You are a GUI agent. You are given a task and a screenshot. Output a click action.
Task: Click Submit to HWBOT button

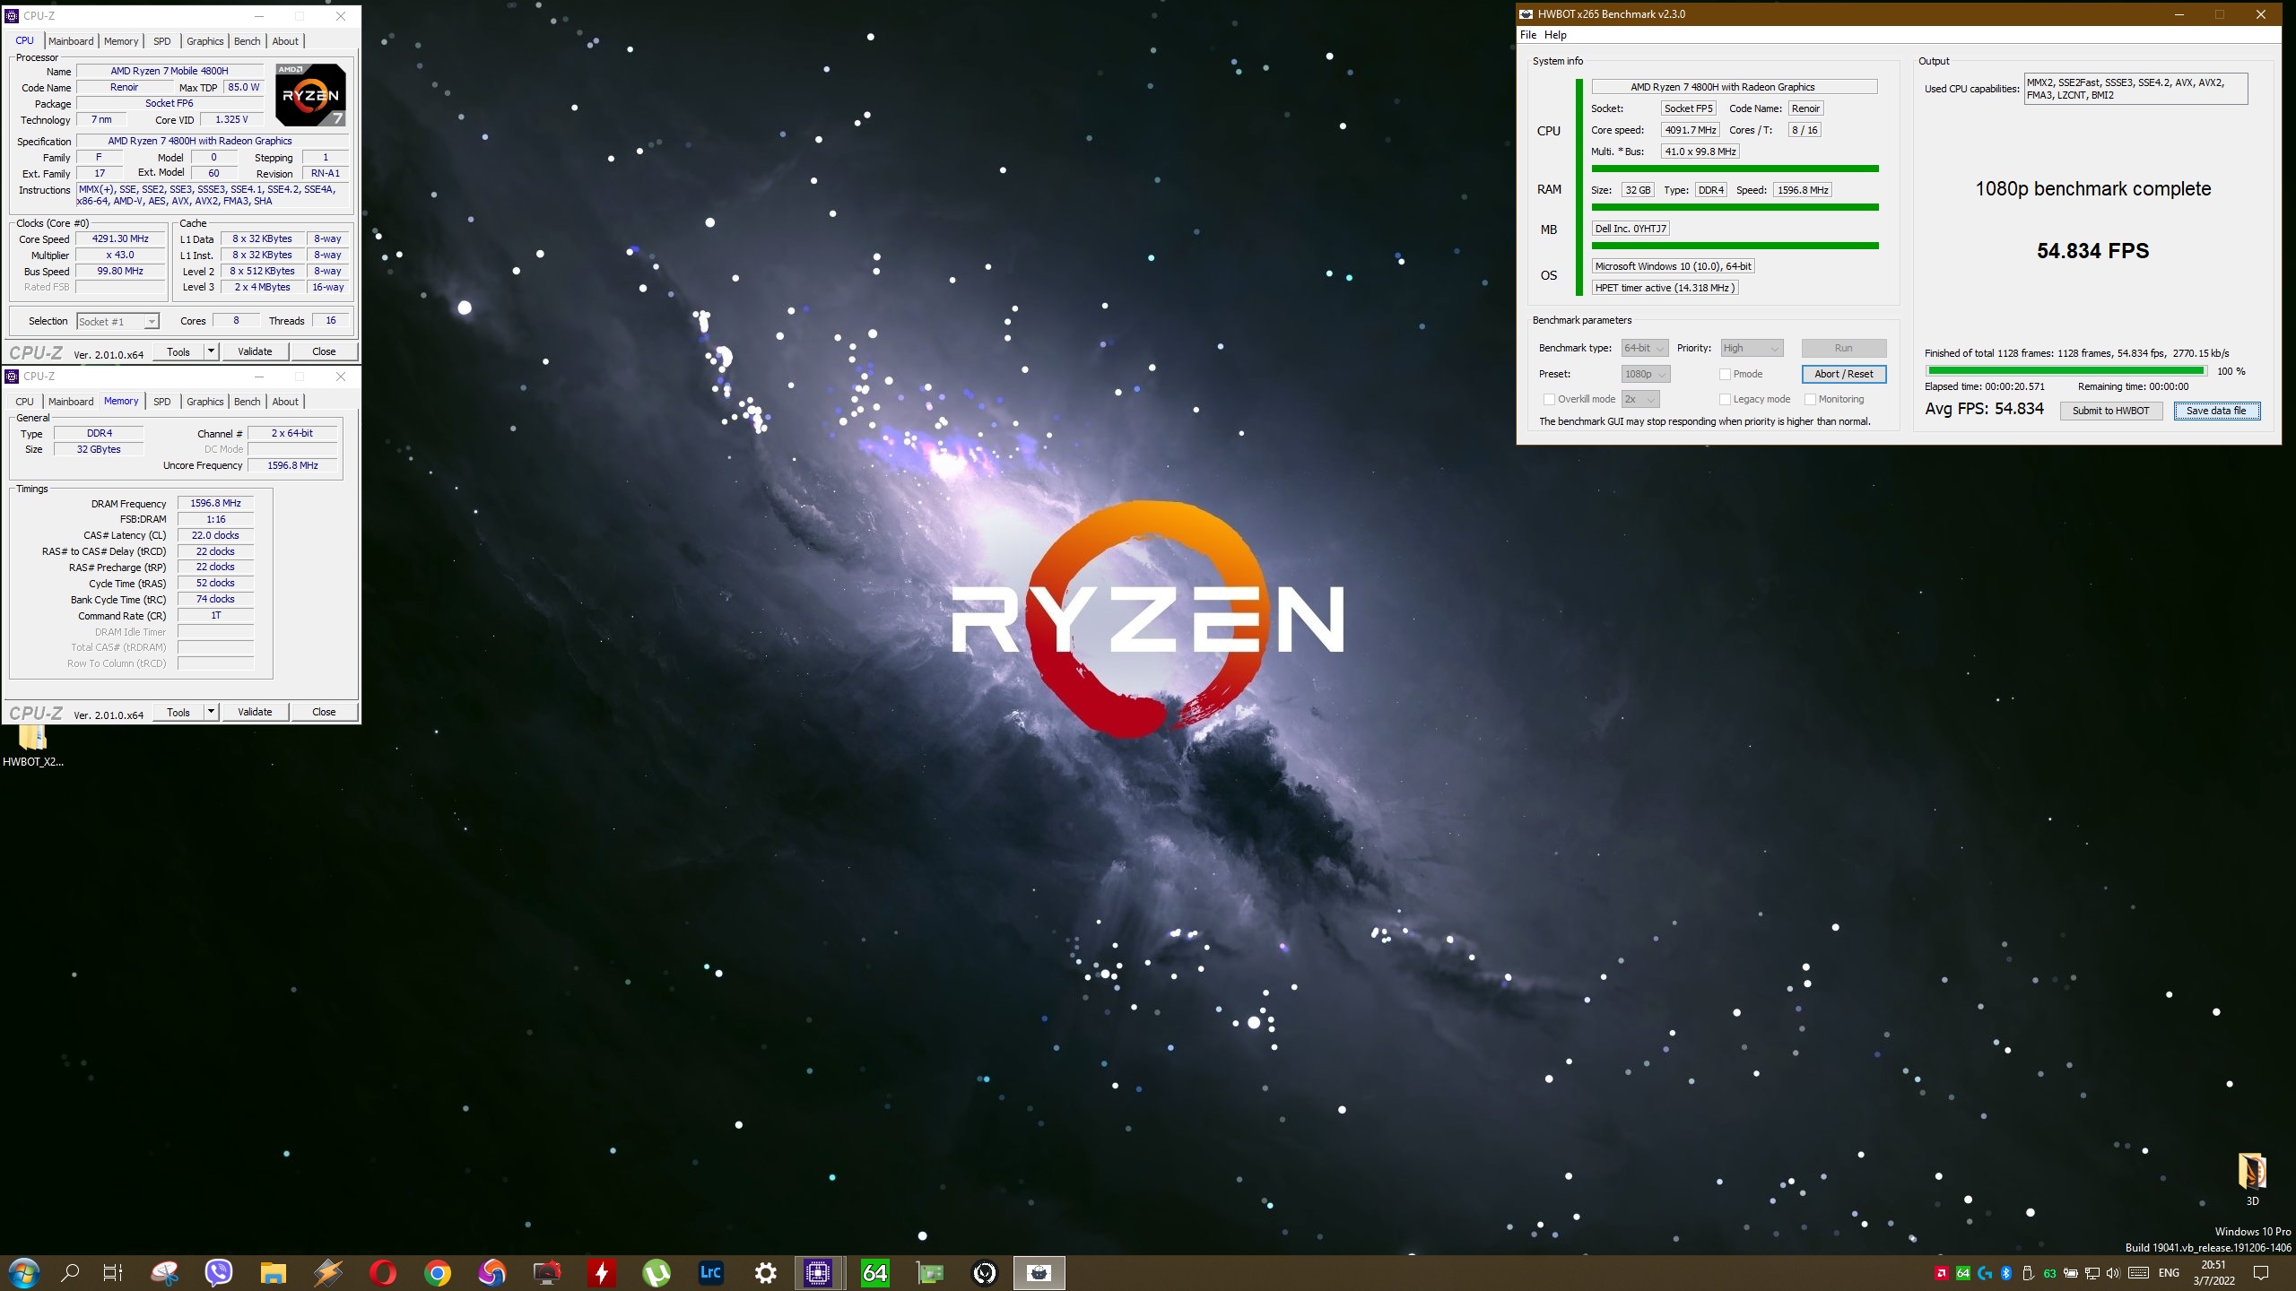point(2110,411)
